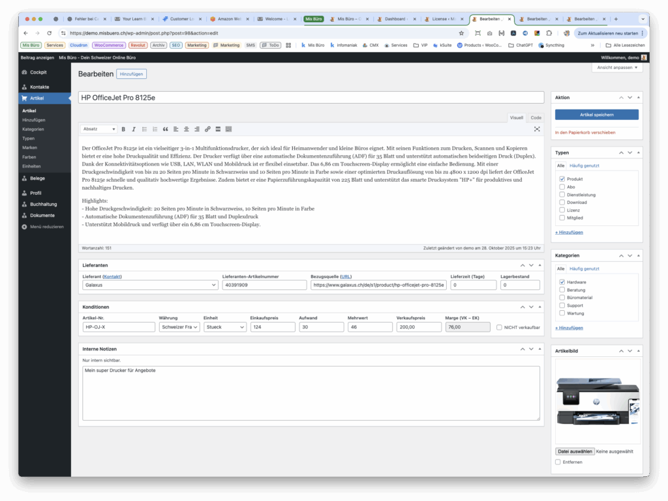Click the Artikel speichern button
668x501 pixels.
click(x=596, y=115)
